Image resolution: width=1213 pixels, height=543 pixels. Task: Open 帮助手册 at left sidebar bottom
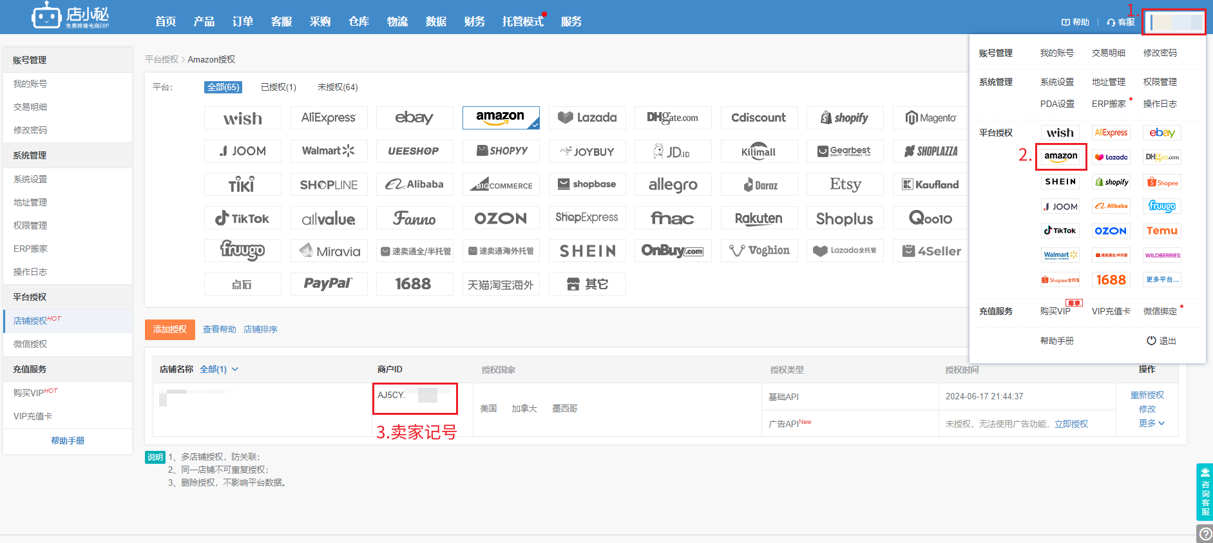(68, 441)
